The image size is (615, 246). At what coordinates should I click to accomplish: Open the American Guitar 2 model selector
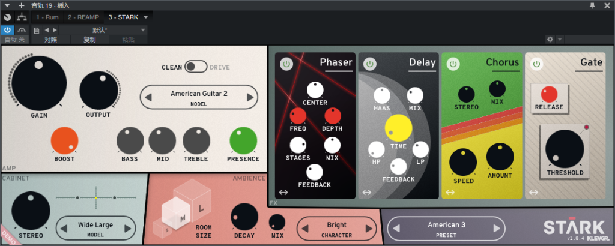(x=199, y=97)
